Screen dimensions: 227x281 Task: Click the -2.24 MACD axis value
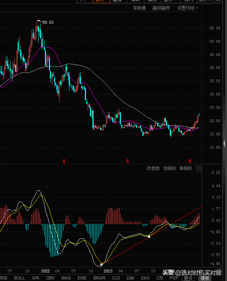coord(215,243)
